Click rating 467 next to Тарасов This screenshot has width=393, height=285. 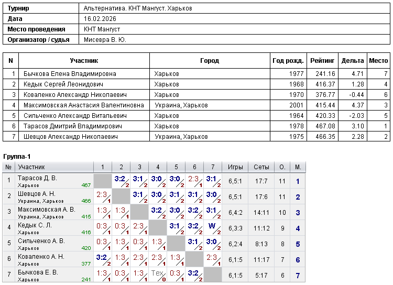click(x=86, y=185)
